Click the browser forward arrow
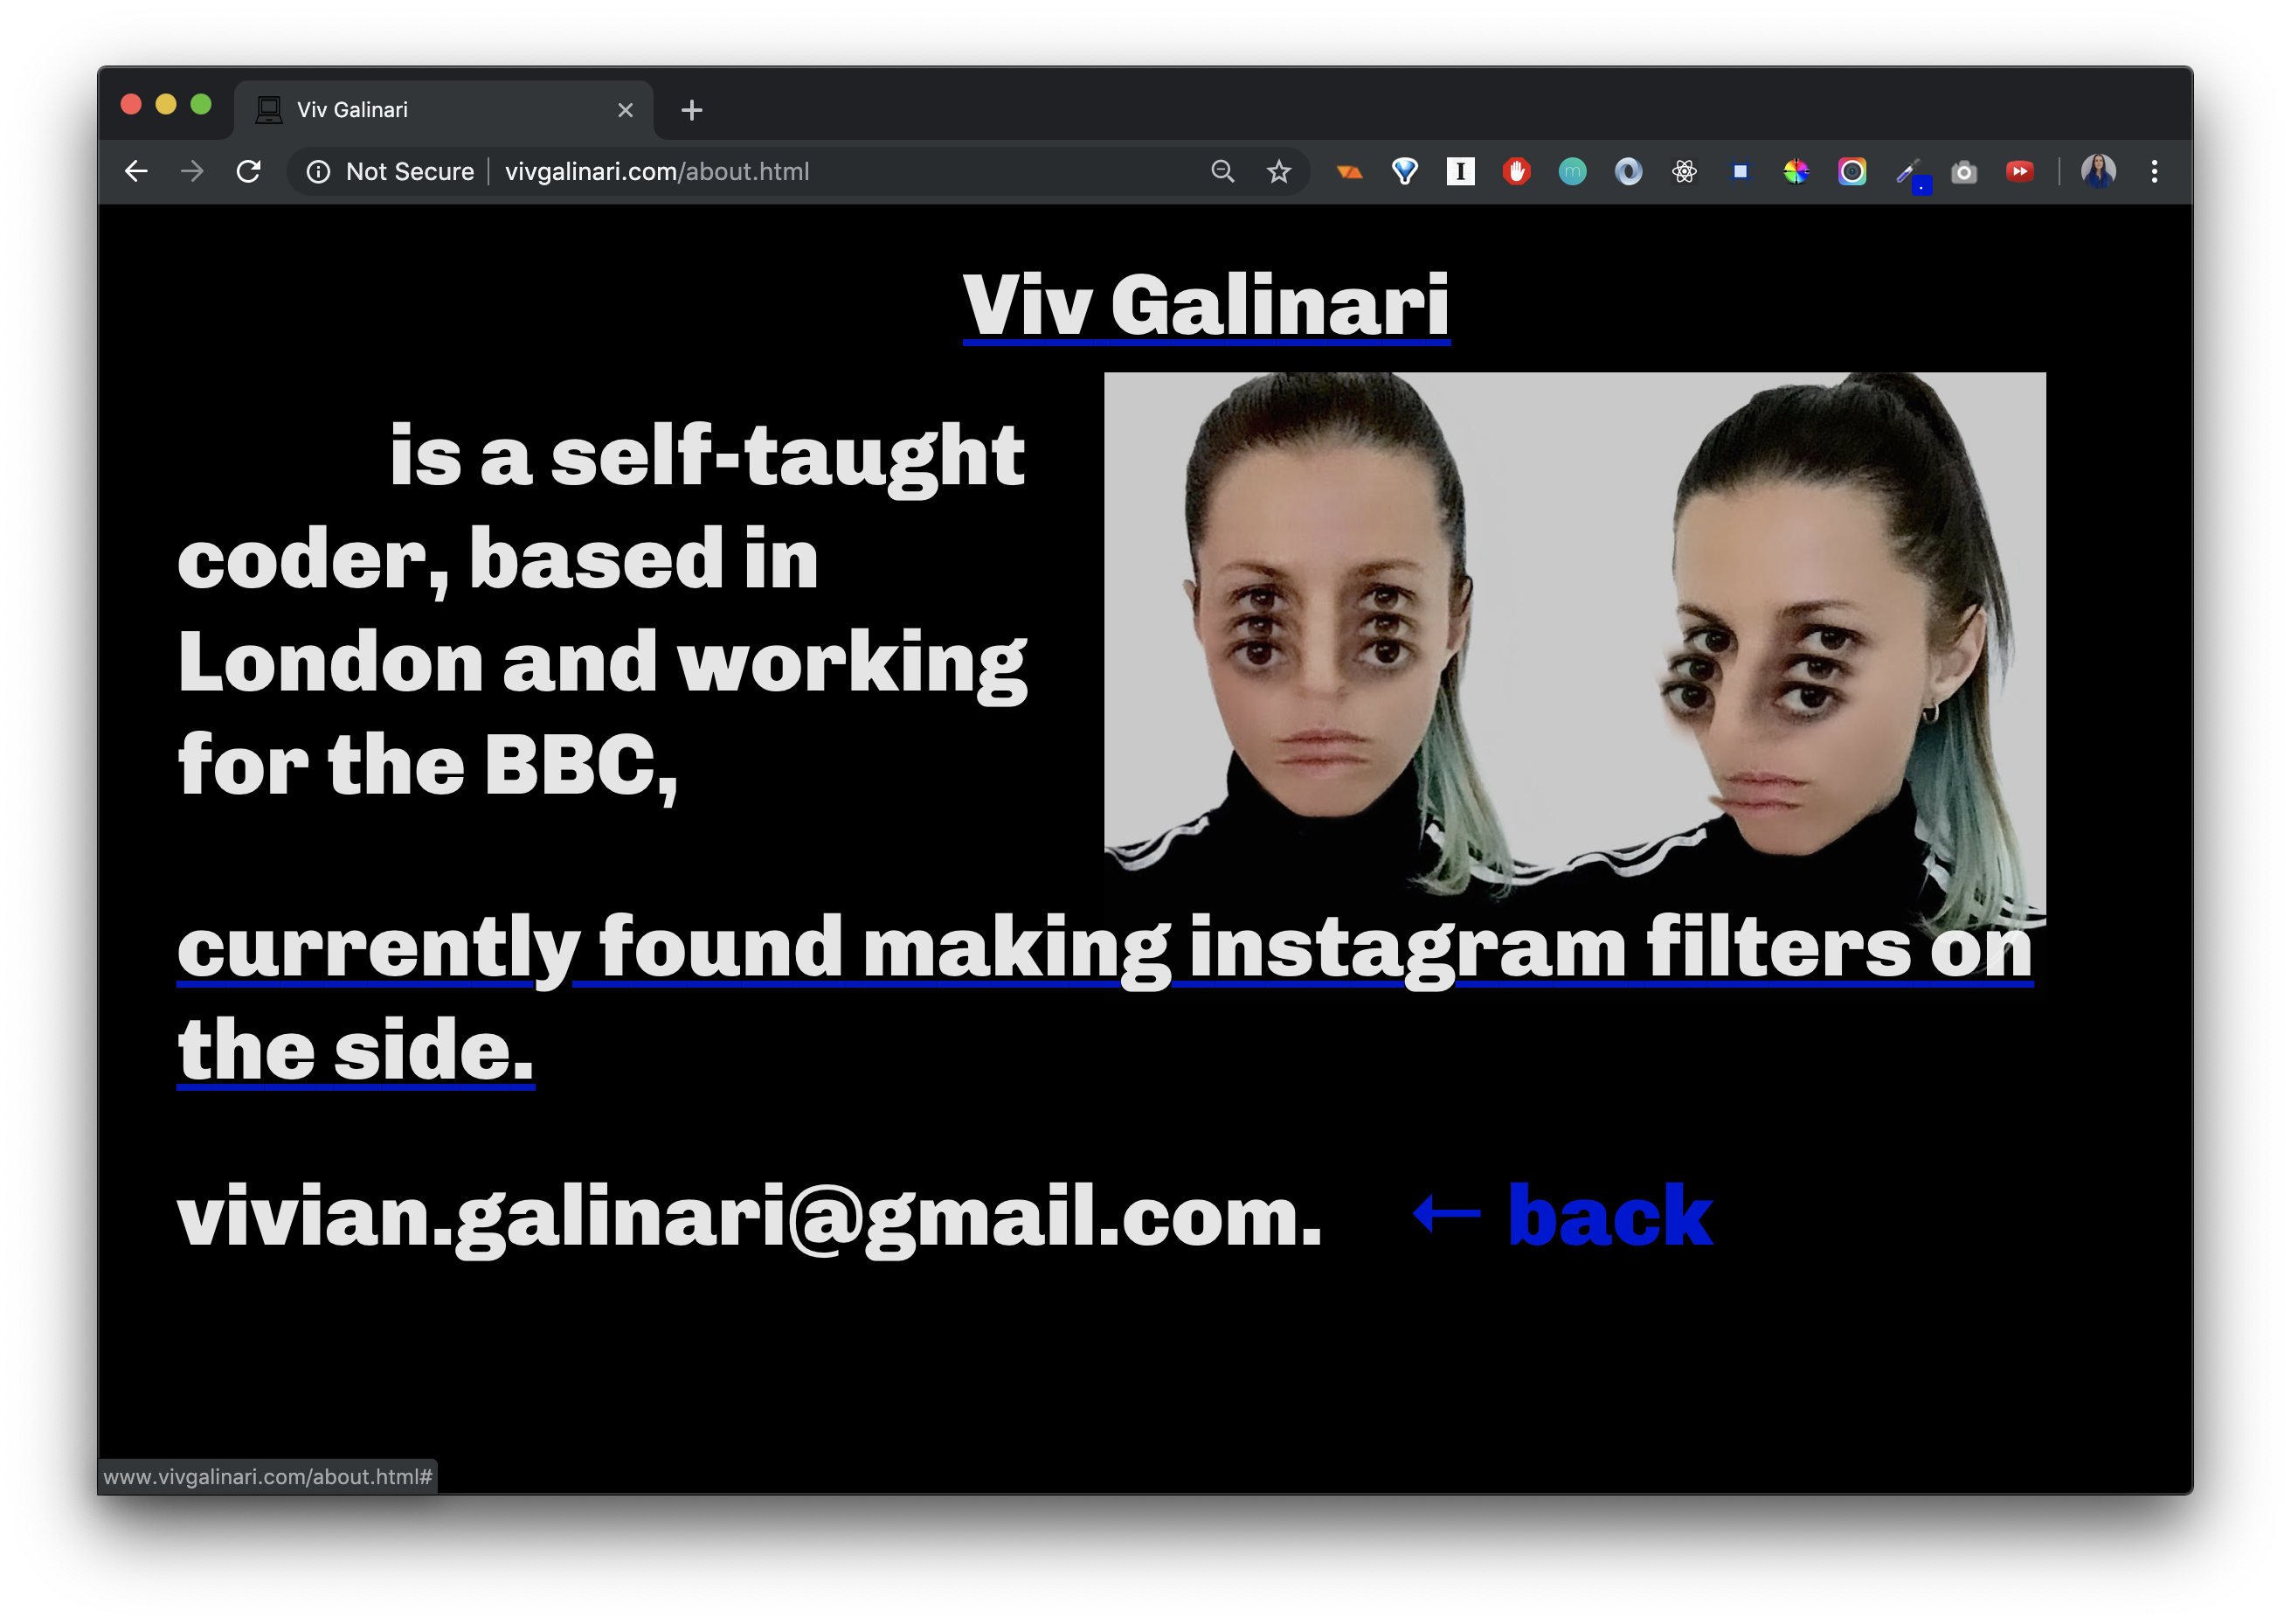2291x1624 pixels. [192, 172]
